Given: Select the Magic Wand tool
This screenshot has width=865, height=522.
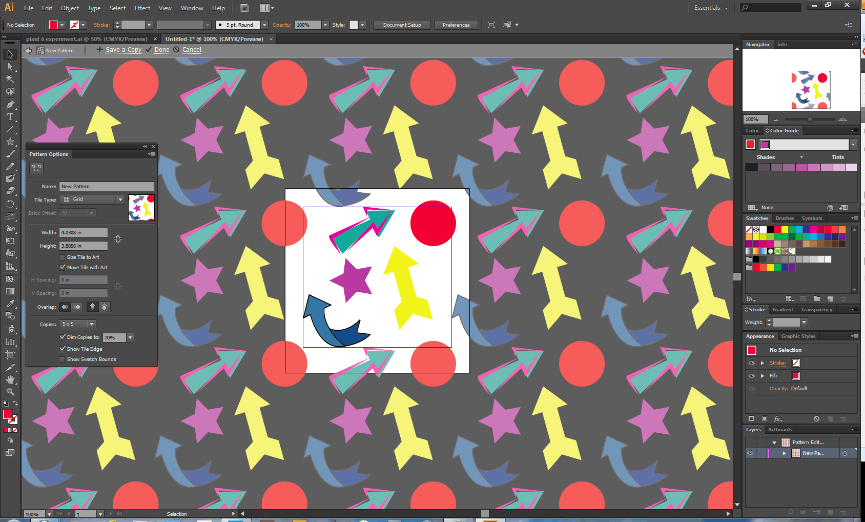Looking at the screenshot, I should pyautogui.click(x=10, y=79).
